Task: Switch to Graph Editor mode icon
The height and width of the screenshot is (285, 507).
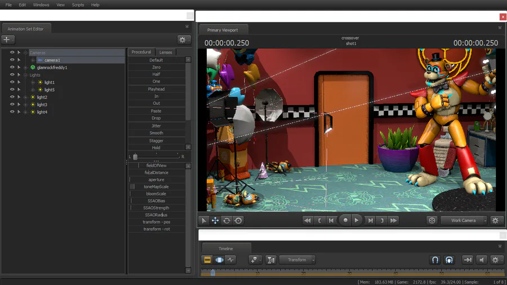Action: coord(230,260)
